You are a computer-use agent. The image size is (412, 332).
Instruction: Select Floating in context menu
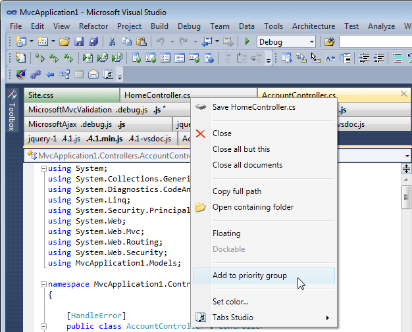click(264, 233)
